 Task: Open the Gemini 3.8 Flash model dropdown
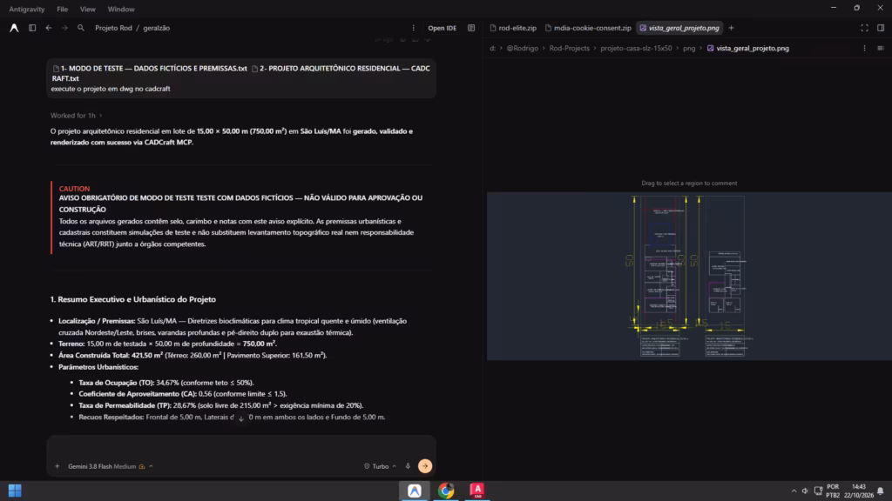click(x=110, y=466)
